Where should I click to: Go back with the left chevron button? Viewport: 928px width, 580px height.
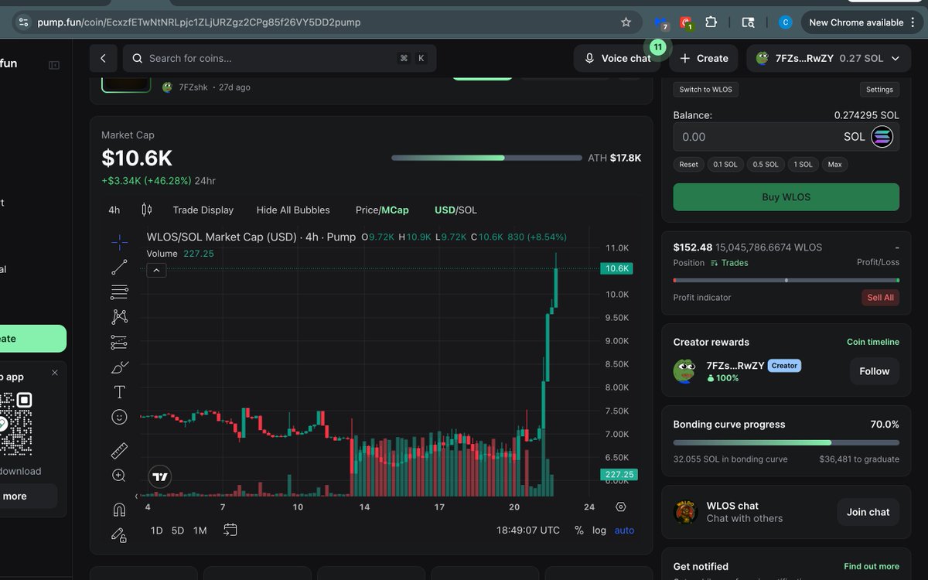(103, 58)
